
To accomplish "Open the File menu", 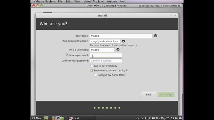I will [x=60, y=1].
